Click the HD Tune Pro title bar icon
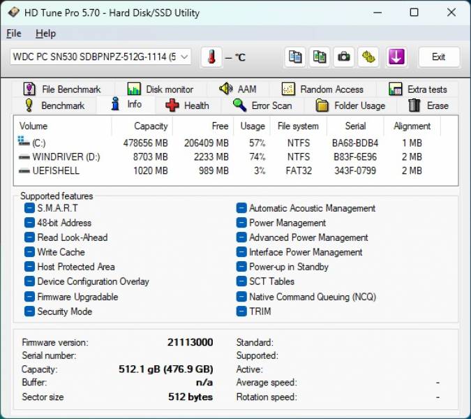Screen dimensions: 471x419 tap(13, 13)
